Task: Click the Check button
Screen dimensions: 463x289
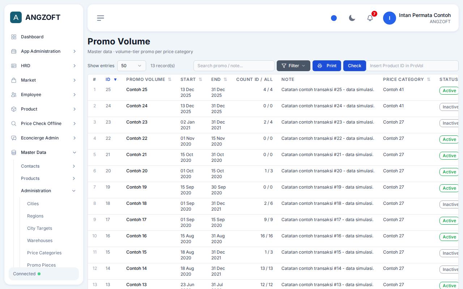Action: tap(354, 66)
